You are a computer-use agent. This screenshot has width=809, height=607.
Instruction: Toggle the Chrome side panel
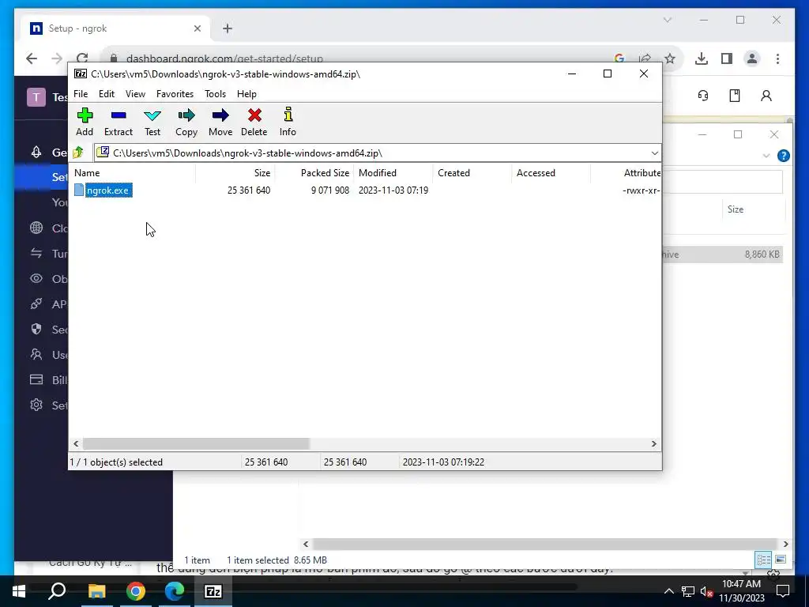(x=727, y=58)
